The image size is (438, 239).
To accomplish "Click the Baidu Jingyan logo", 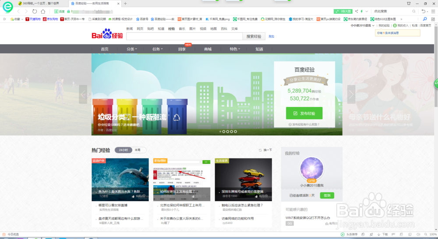I will click(107, 34).
